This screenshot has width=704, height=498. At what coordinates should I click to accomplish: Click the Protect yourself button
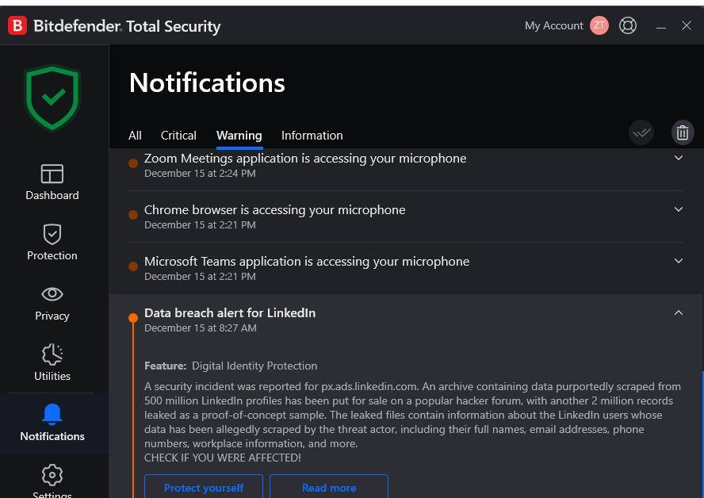(x=204, y=487)
